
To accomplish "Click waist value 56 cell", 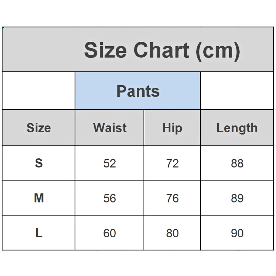I will tap(110, 198).
